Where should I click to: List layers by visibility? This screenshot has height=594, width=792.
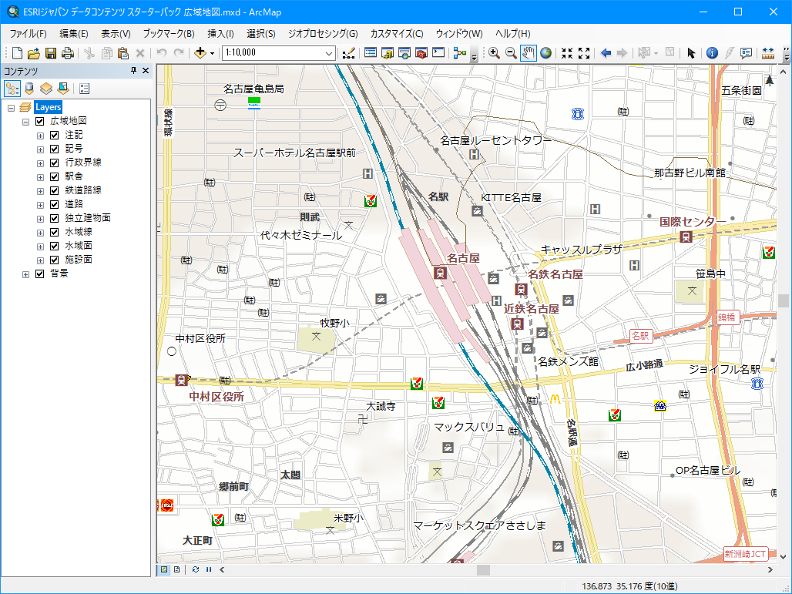tap(46, 89)
